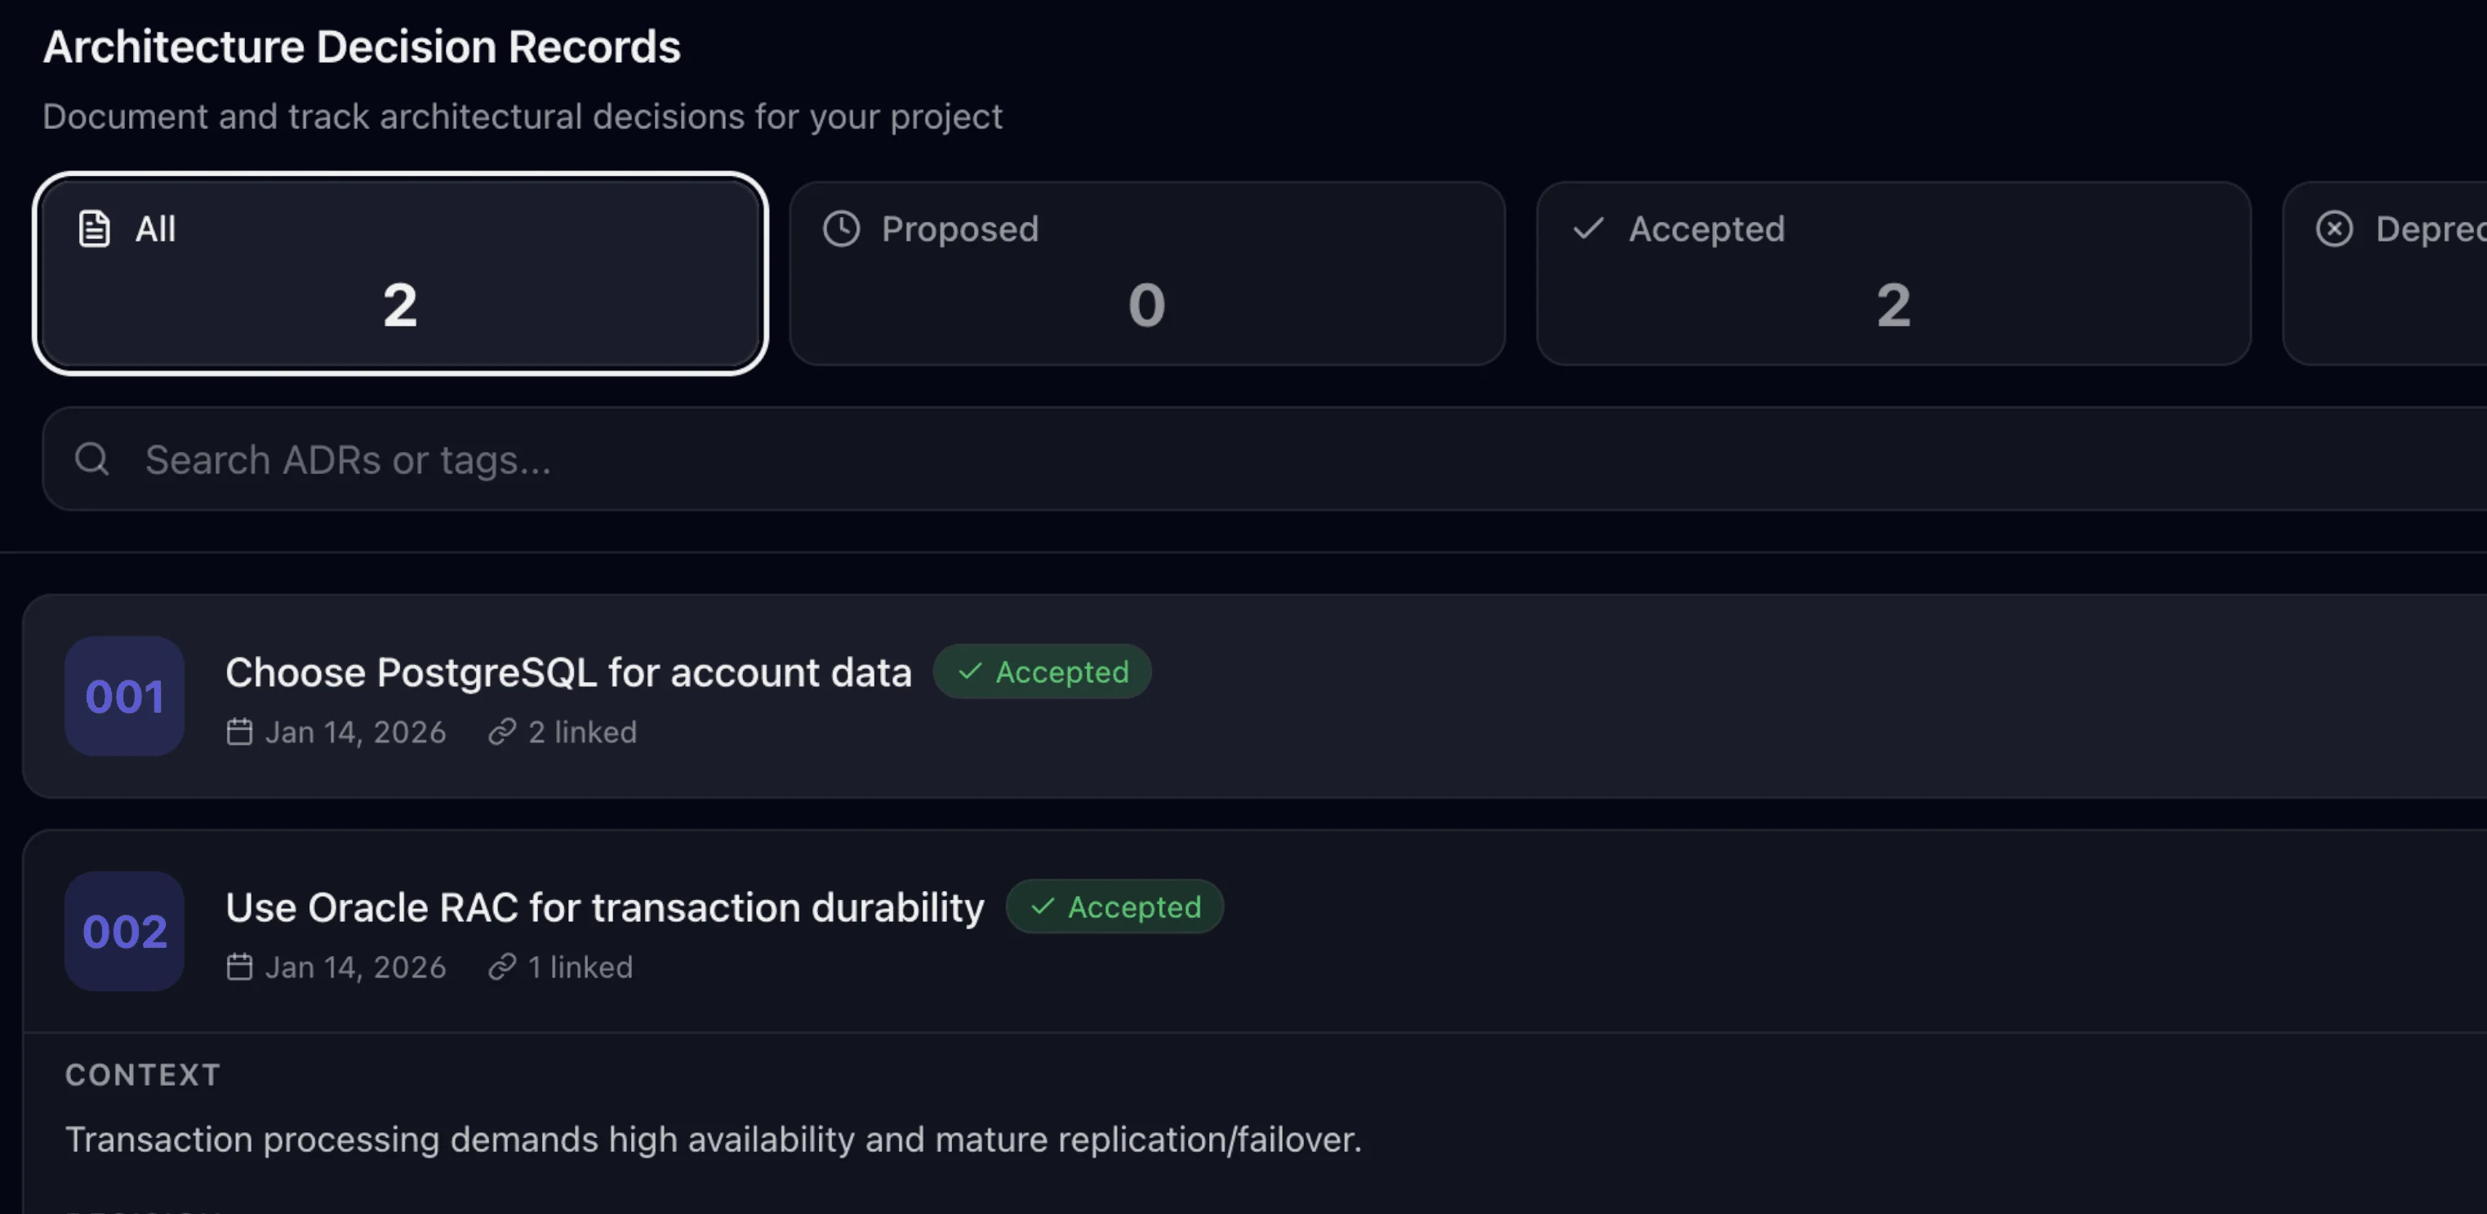
Task: Click the Accepted badge on ADR 001
Action: click(x=1042, y=671)
